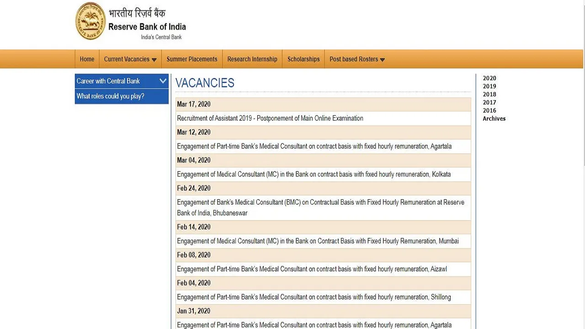Open Jan 31 Agartala Medical Consultant vacancy
The width and height of the screenshot is (585, 329).
(314, 325)
